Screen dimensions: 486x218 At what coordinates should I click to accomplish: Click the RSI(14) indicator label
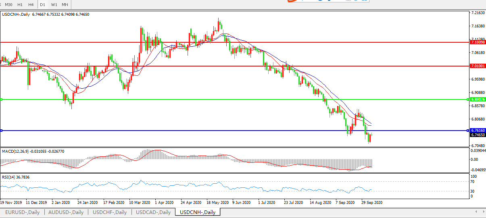click(x=16, y=177)
